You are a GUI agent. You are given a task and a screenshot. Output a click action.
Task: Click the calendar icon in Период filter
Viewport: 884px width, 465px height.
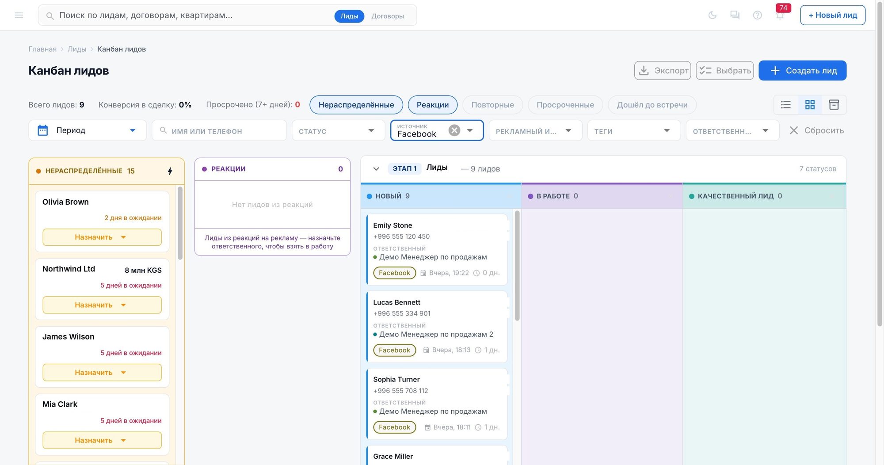point(43,130)
